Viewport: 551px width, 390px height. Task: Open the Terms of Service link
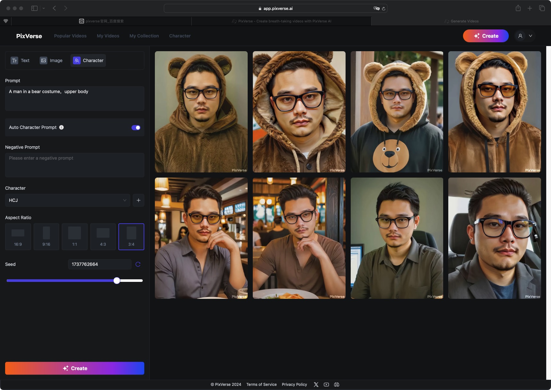tap(261, 385)
